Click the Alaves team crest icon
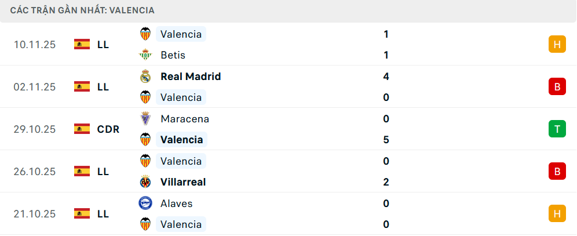This screenshot has height=236, width=577. tap(145, 203)
